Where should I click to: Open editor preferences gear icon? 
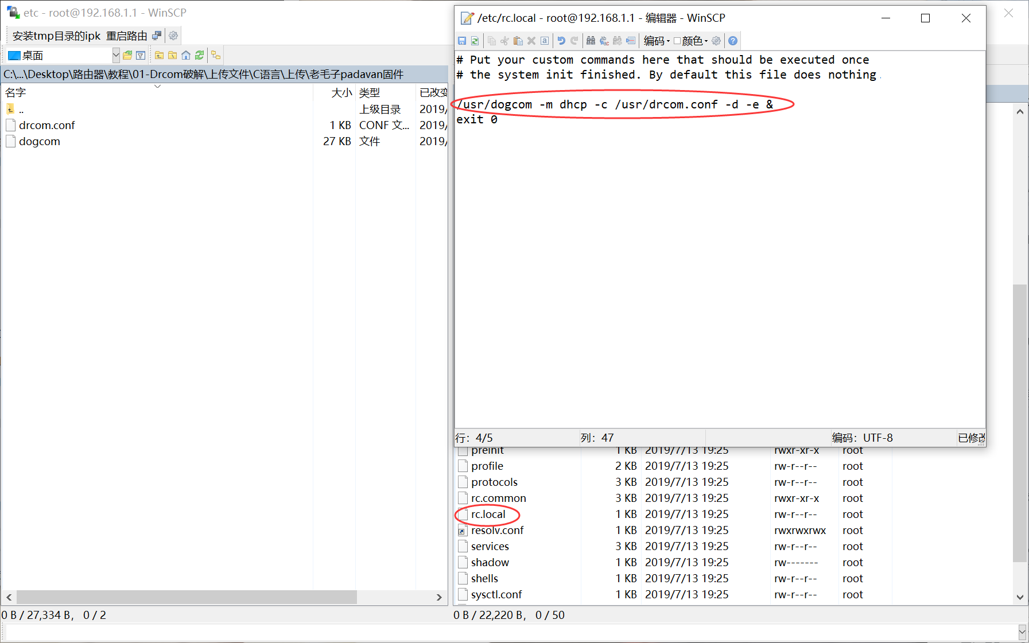(716, 41)
